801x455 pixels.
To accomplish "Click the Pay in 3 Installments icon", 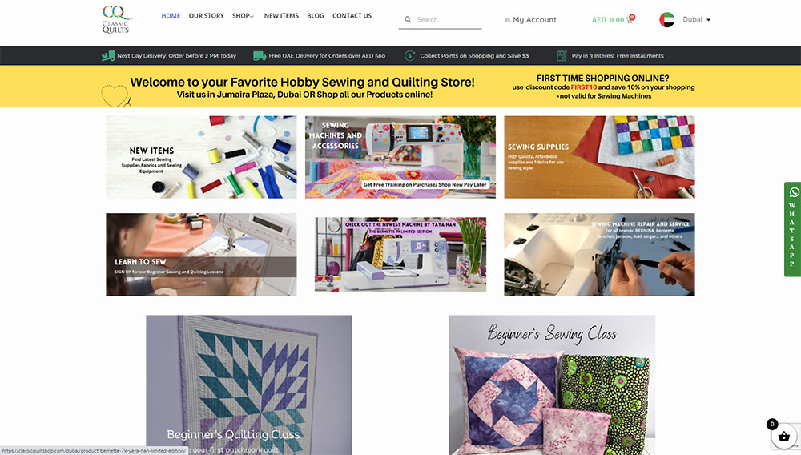I will point(562,55).
